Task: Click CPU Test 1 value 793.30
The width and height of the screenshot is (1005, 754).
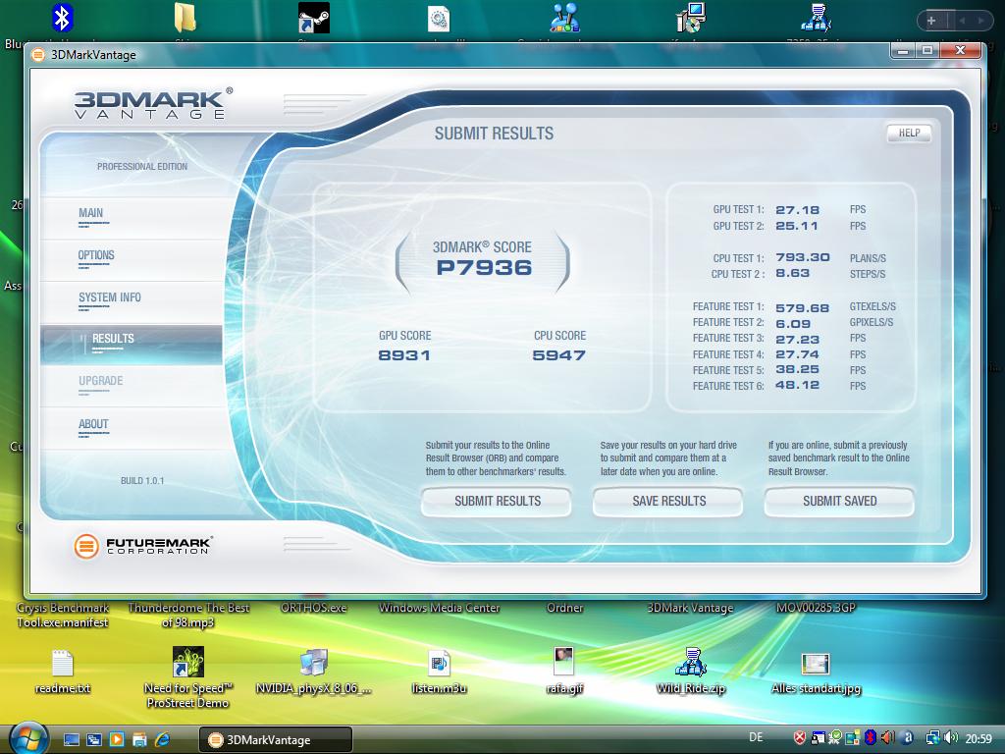Action: tap(803, 257)
